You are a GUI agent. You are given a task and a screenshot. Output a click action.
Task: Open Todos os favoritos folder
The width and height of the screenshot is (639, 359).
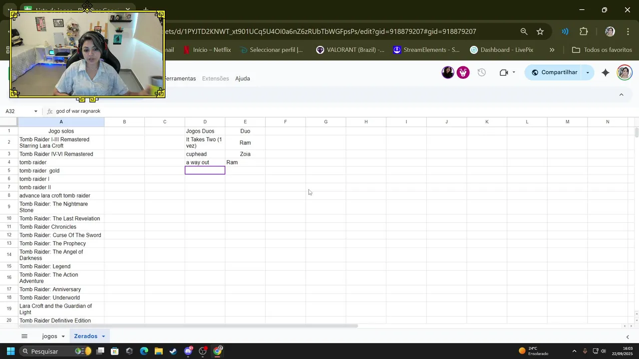tap(602, 50)
